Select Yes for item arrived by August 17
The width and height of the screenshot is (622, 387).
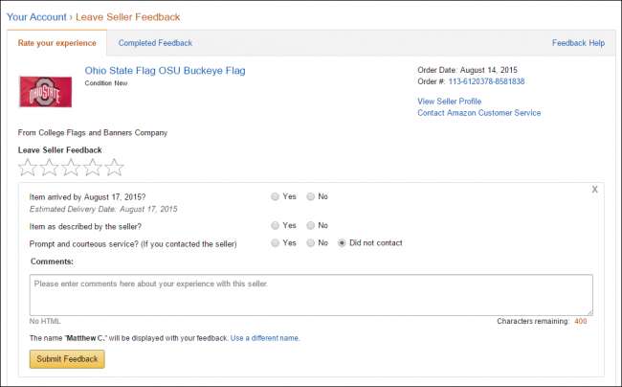click(x=276, y=196)
